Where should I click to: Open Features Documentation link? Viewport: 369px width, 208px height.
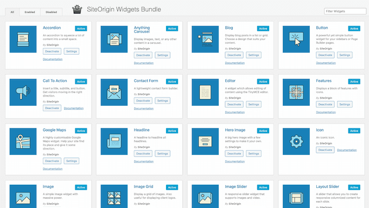click(326, 112)
